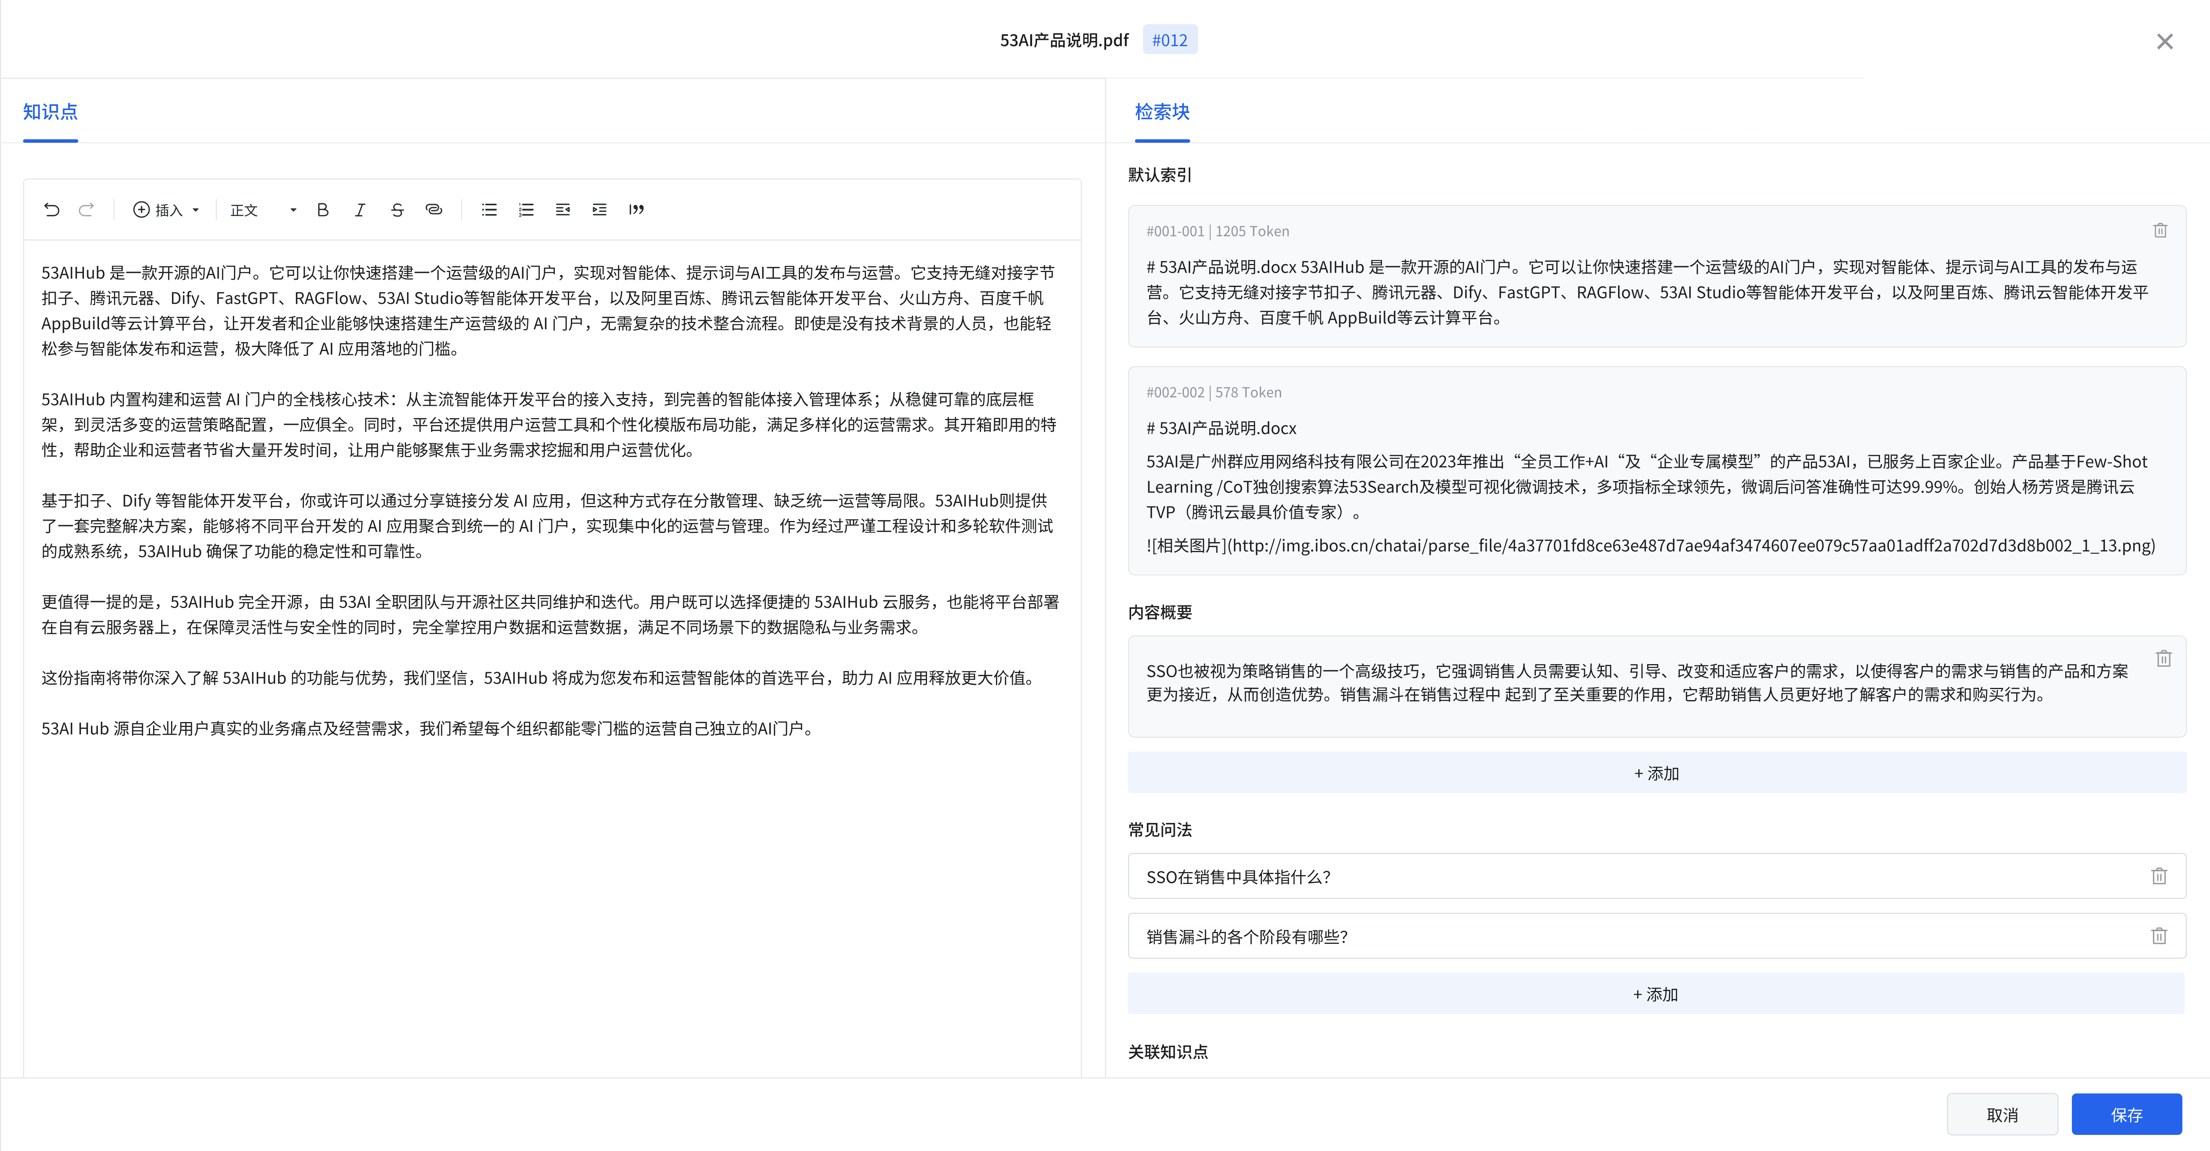2210x1151 pixels.
Task: Click the increase indent icon
Action: [600, 209]
